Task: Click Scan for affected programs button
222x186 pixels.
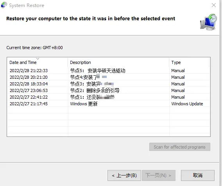Action: (180, 147)
